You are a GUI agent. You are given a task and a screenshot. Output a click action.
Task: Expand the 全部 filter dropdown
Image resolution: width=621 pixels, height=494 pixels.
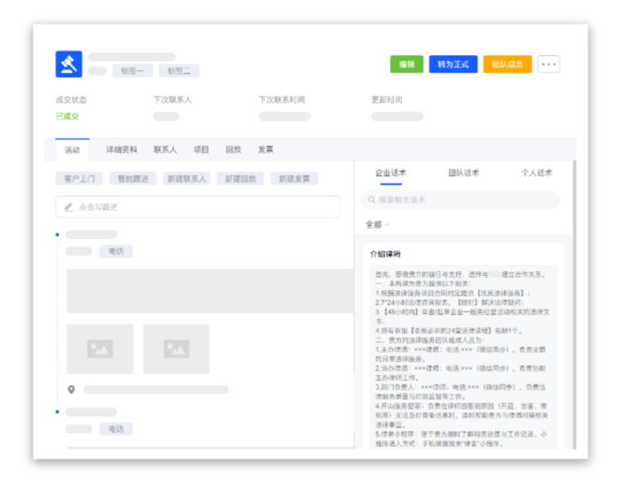coord(377,224)
